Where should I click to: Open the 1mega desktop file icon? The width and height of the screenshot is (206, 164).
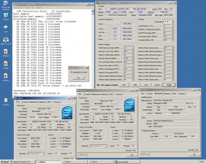point(6,64)
